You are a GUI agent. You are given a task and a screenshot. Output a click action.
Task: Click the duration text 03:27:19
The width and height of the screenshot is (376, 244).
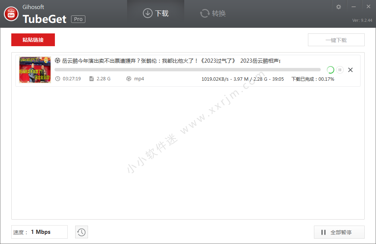(x=72, y=79)
